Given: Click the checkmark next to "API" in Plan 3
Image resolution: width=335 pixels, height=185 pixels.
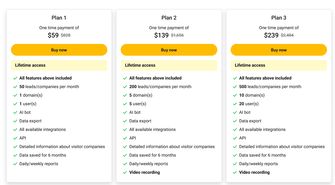Looking at the screenshot, I should (x=235, y=138).
